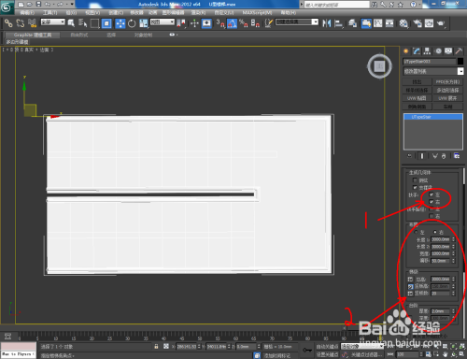
Task: Select the Select Object arrow tool
Action: (x=71, y=23)
